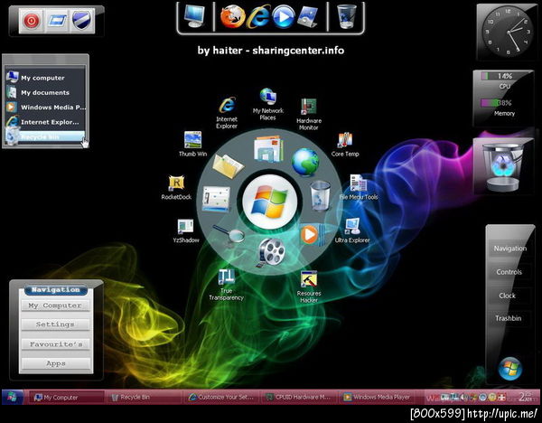Open My Network Places desktop icon

(268, 104)
